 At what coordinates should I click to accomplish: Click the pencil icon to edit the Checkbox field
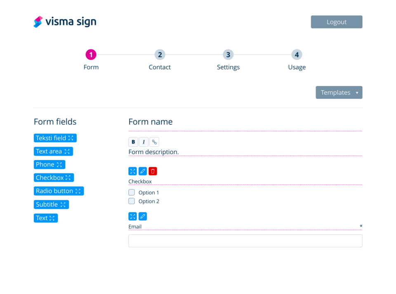(x=142, y=171)
